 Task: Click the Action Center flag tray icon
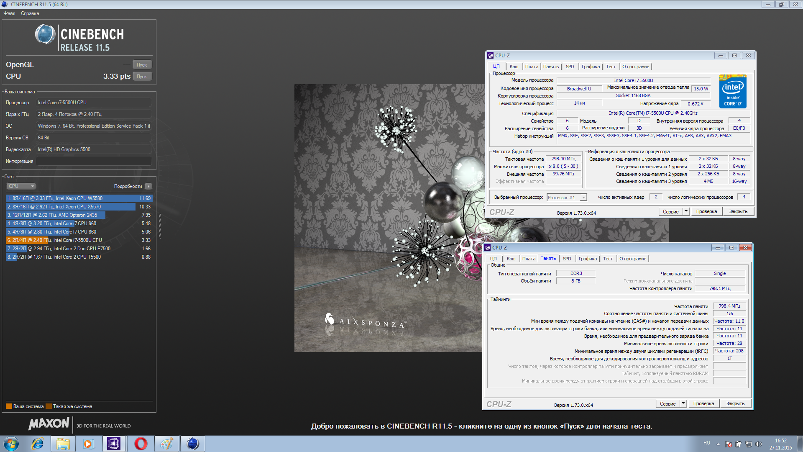click(729, 444)
